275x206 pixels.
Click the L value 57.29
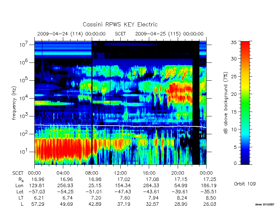pos(38,204)
